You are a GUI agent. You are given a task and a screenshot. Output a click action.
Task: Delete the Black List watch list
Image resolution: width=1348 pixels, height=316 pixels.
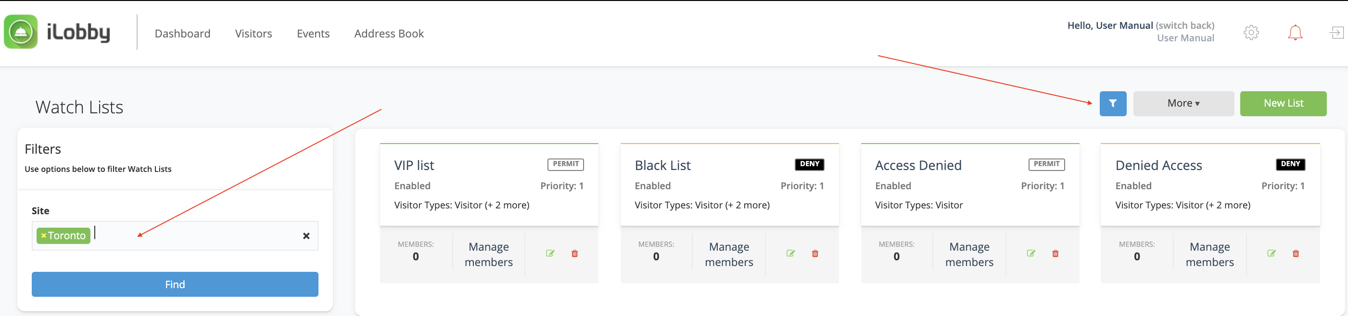[815, 253]
